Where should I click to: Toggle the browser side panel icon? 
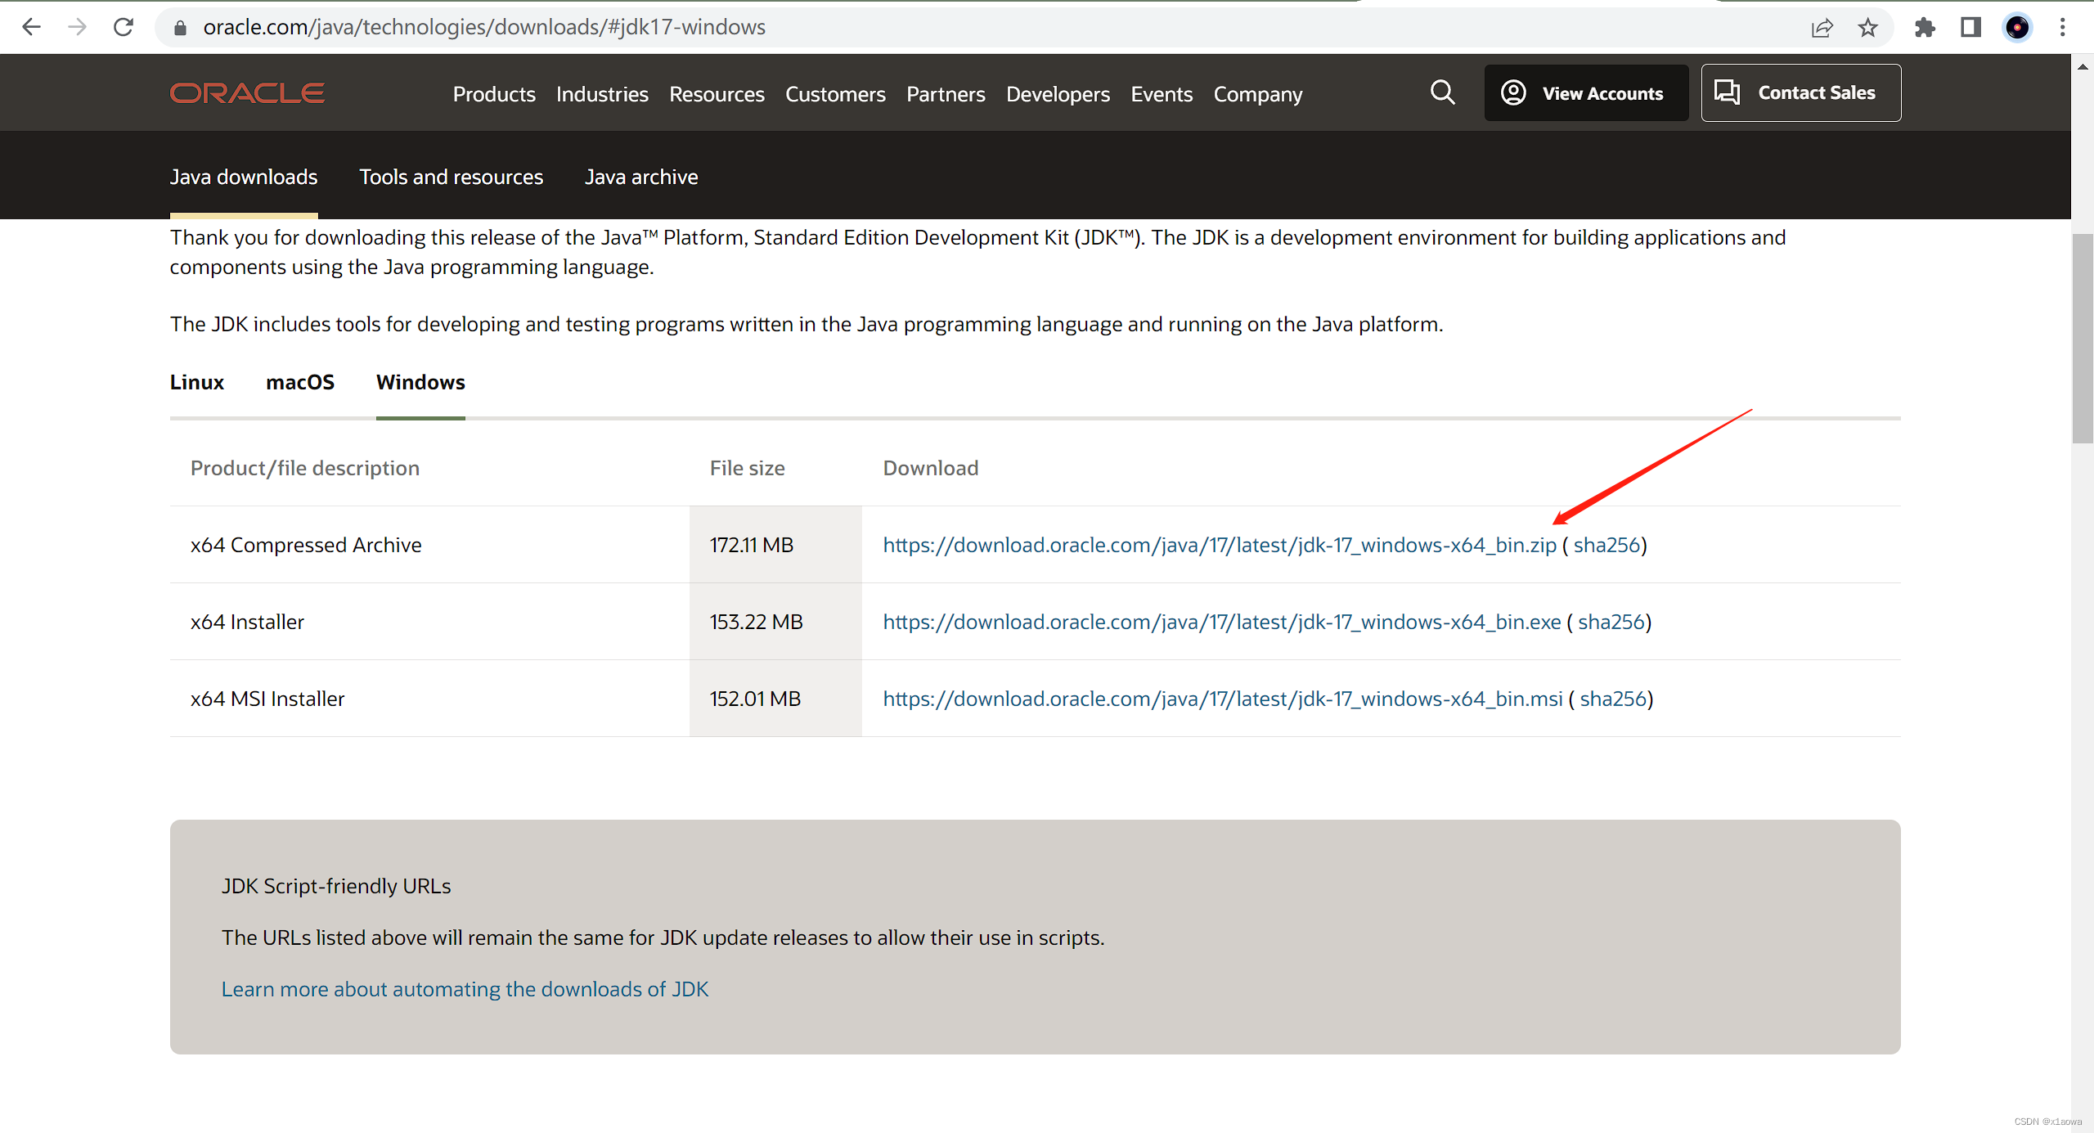(x=1970, y=28)
